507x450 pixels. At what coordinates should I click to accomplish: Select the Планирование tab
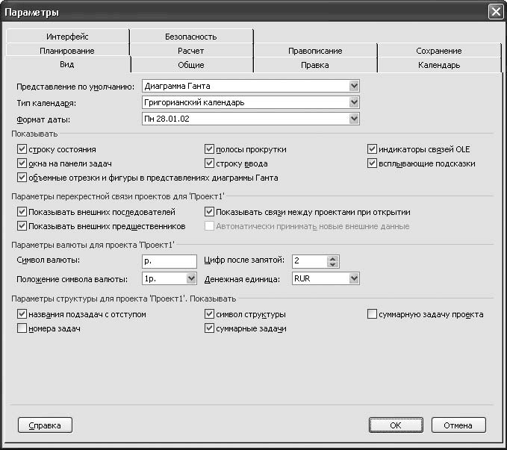pyautogui.click(x=67, y=51)
